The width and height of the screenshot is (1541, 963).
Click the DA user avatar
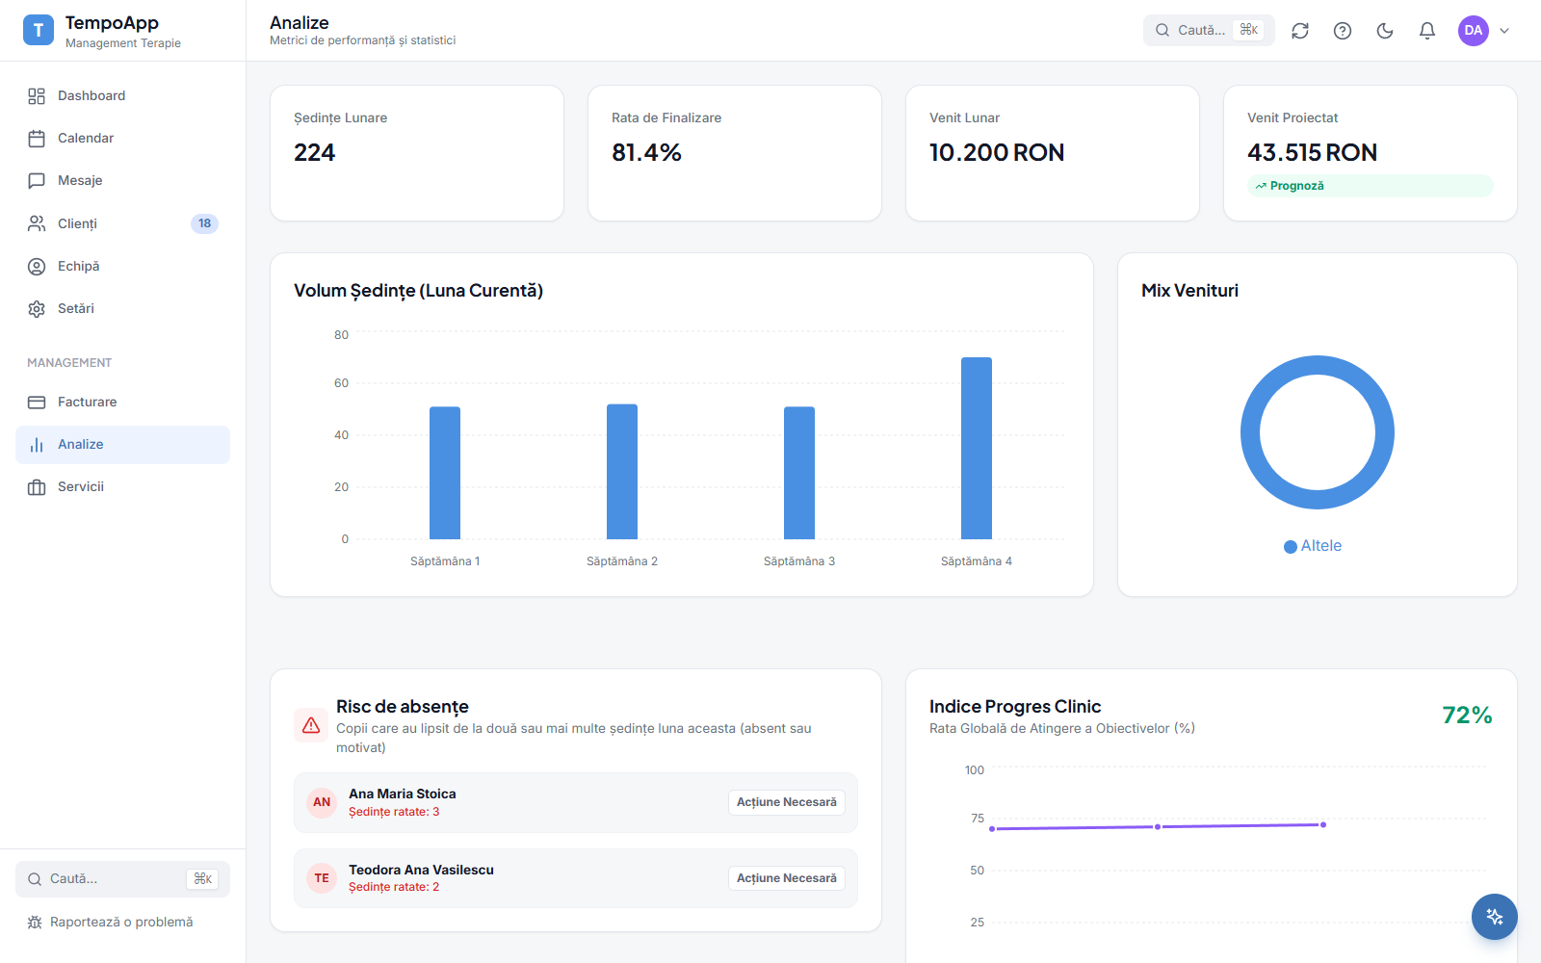[1474, 31]
